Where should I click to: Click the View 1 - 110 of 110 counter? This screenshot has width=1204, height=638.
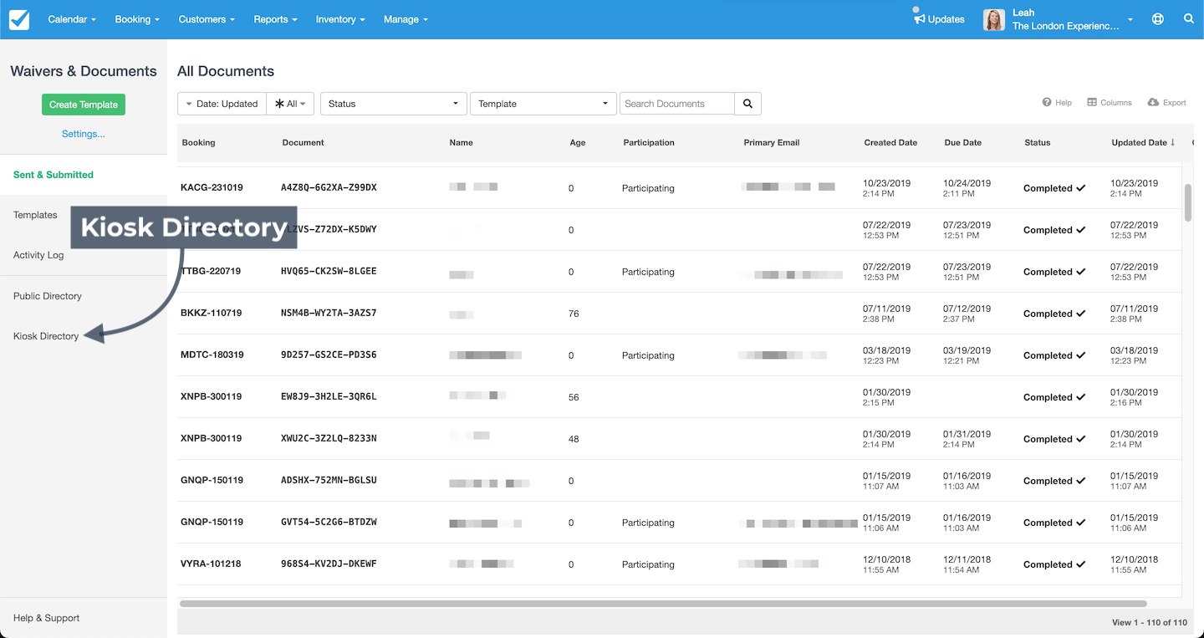click(x=1150, y=622)
